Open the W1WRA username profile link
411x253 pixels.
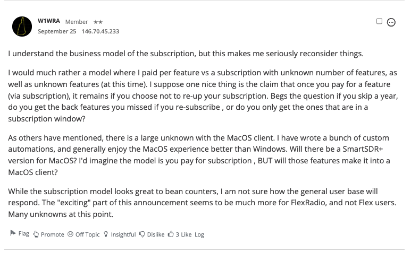click(x=49, y=21)
